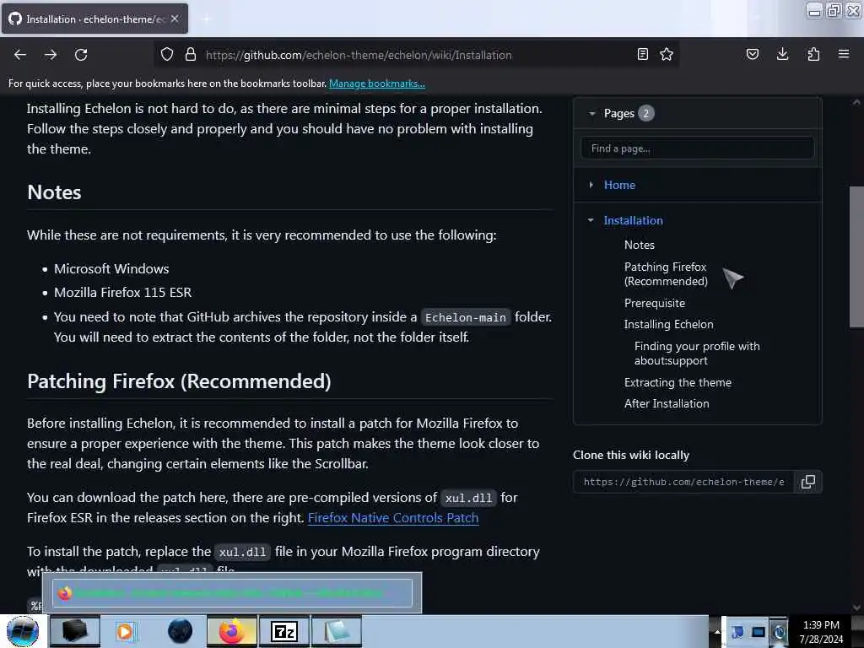The image size is (864, 648).
Task: Open 7-Zip from the taskbar
Action: click(x=284, y=631)
